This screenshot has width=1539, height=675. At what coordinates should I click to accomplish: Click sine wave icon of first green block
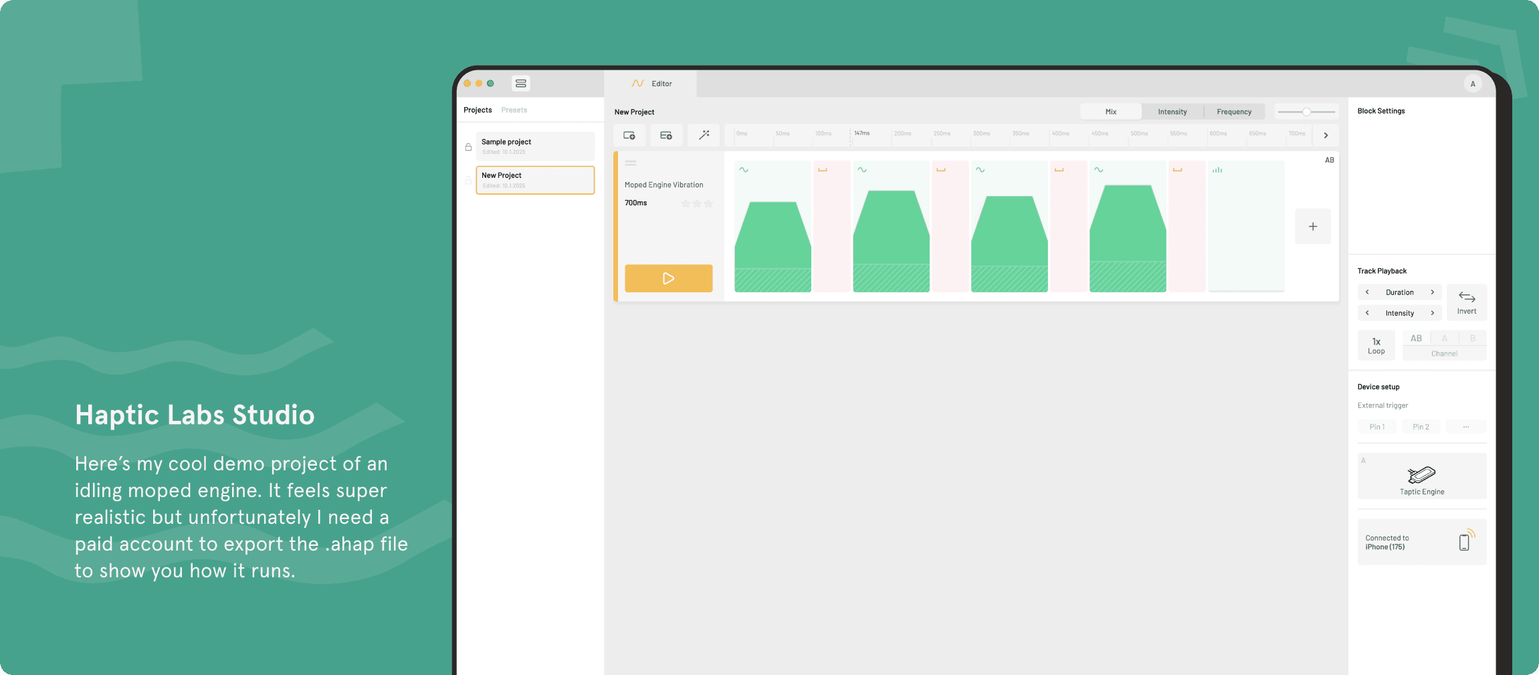[744, 170]
